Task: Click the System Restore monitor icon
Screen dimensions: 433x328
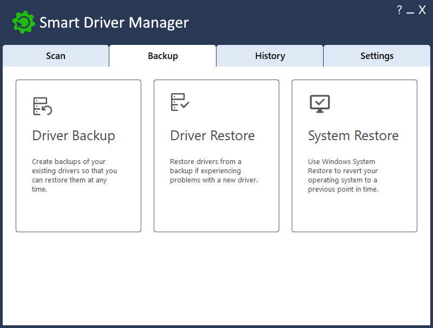Action: [320, 104]
